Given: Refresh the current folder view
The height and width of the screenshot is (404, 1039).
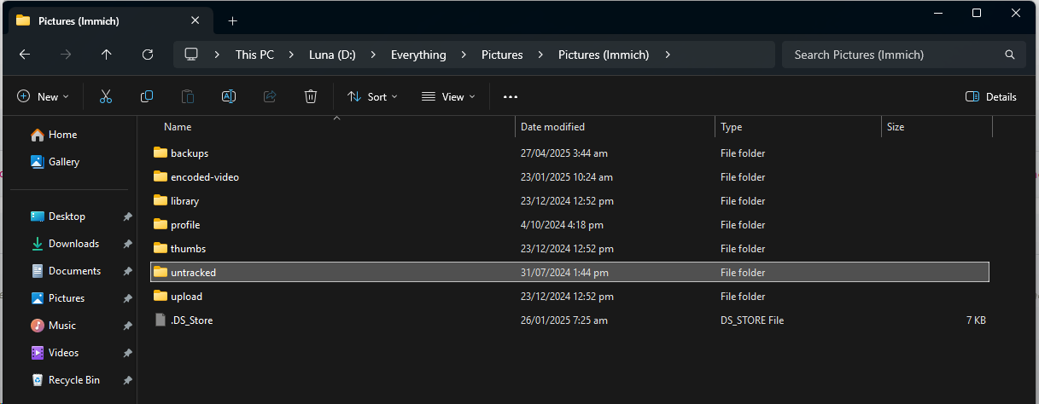Looking at the screenshot, I should pyautogui.click(x=148, y=55).
